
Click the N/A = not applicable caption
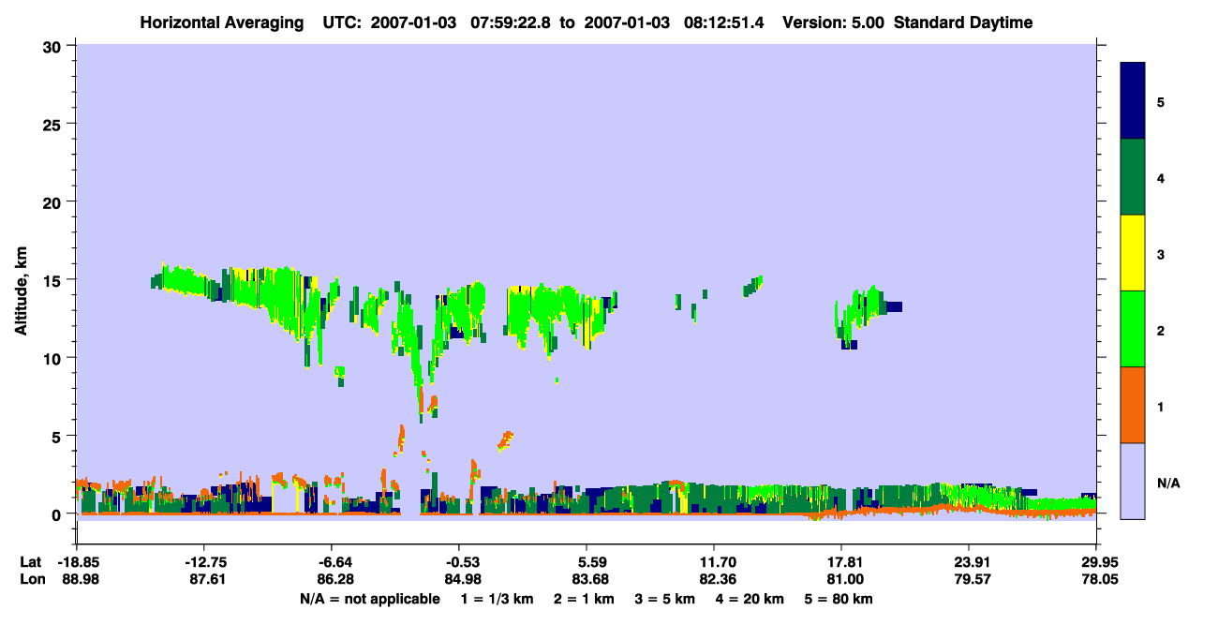[x=369, y=599]
